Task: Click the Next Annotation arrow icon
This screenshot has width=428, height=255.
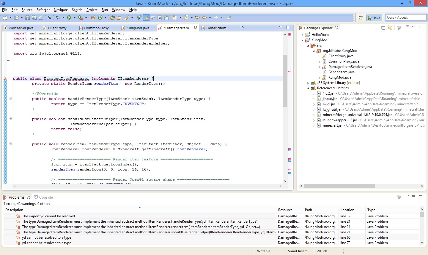Action: (x=174, y=18)
